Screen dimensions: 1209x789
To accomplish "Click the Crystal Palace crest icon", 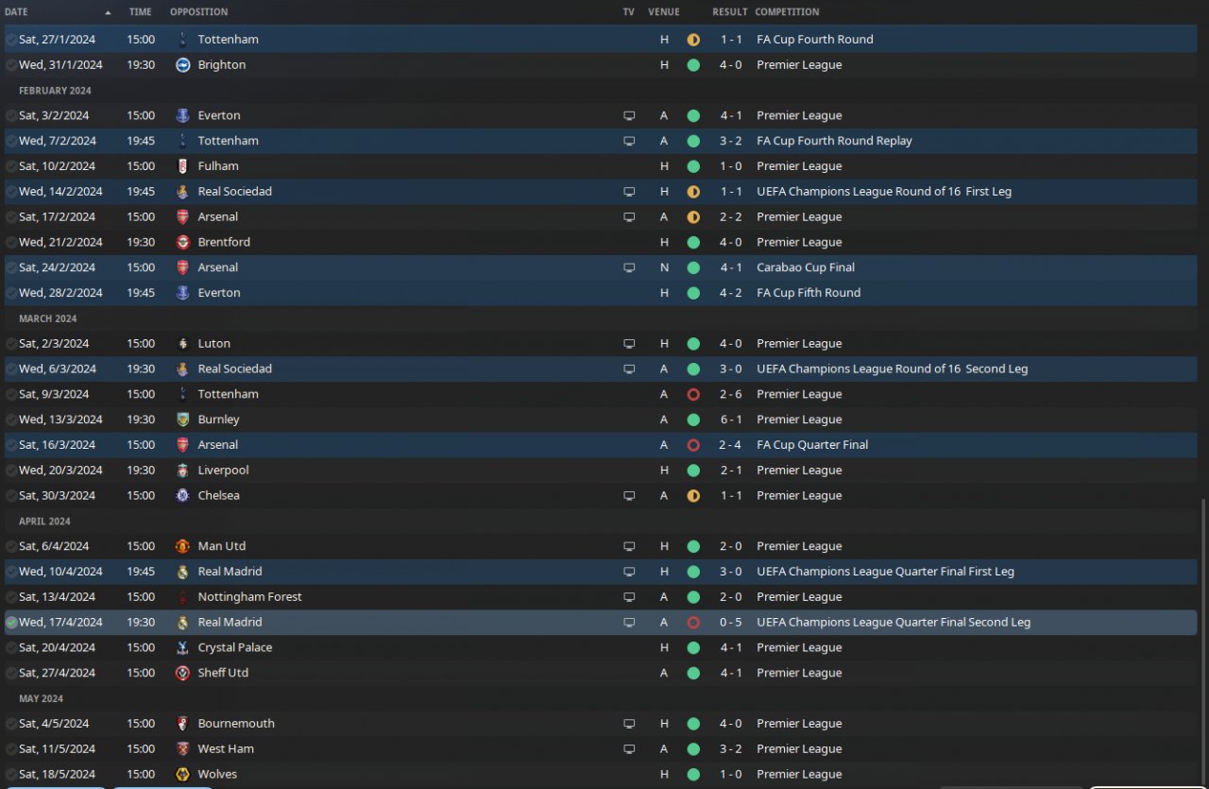I will [182, 647].
